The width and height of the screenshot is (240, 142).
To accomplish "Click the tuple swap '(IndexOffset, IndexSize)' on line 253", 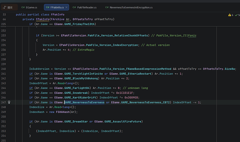I will [56, 131].
